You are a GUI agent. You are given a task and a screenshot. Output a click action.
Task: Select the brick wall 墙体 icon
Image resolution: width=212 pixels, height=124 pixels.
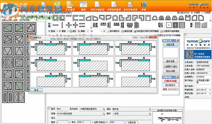pos(197,25)
